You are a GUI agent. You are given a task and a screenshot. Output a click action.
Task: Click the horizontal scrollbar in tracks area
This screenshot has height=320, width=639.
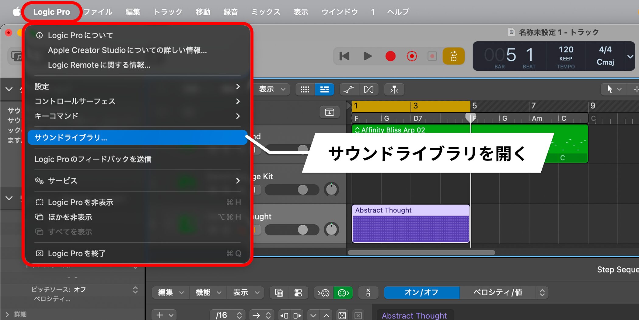421,252
